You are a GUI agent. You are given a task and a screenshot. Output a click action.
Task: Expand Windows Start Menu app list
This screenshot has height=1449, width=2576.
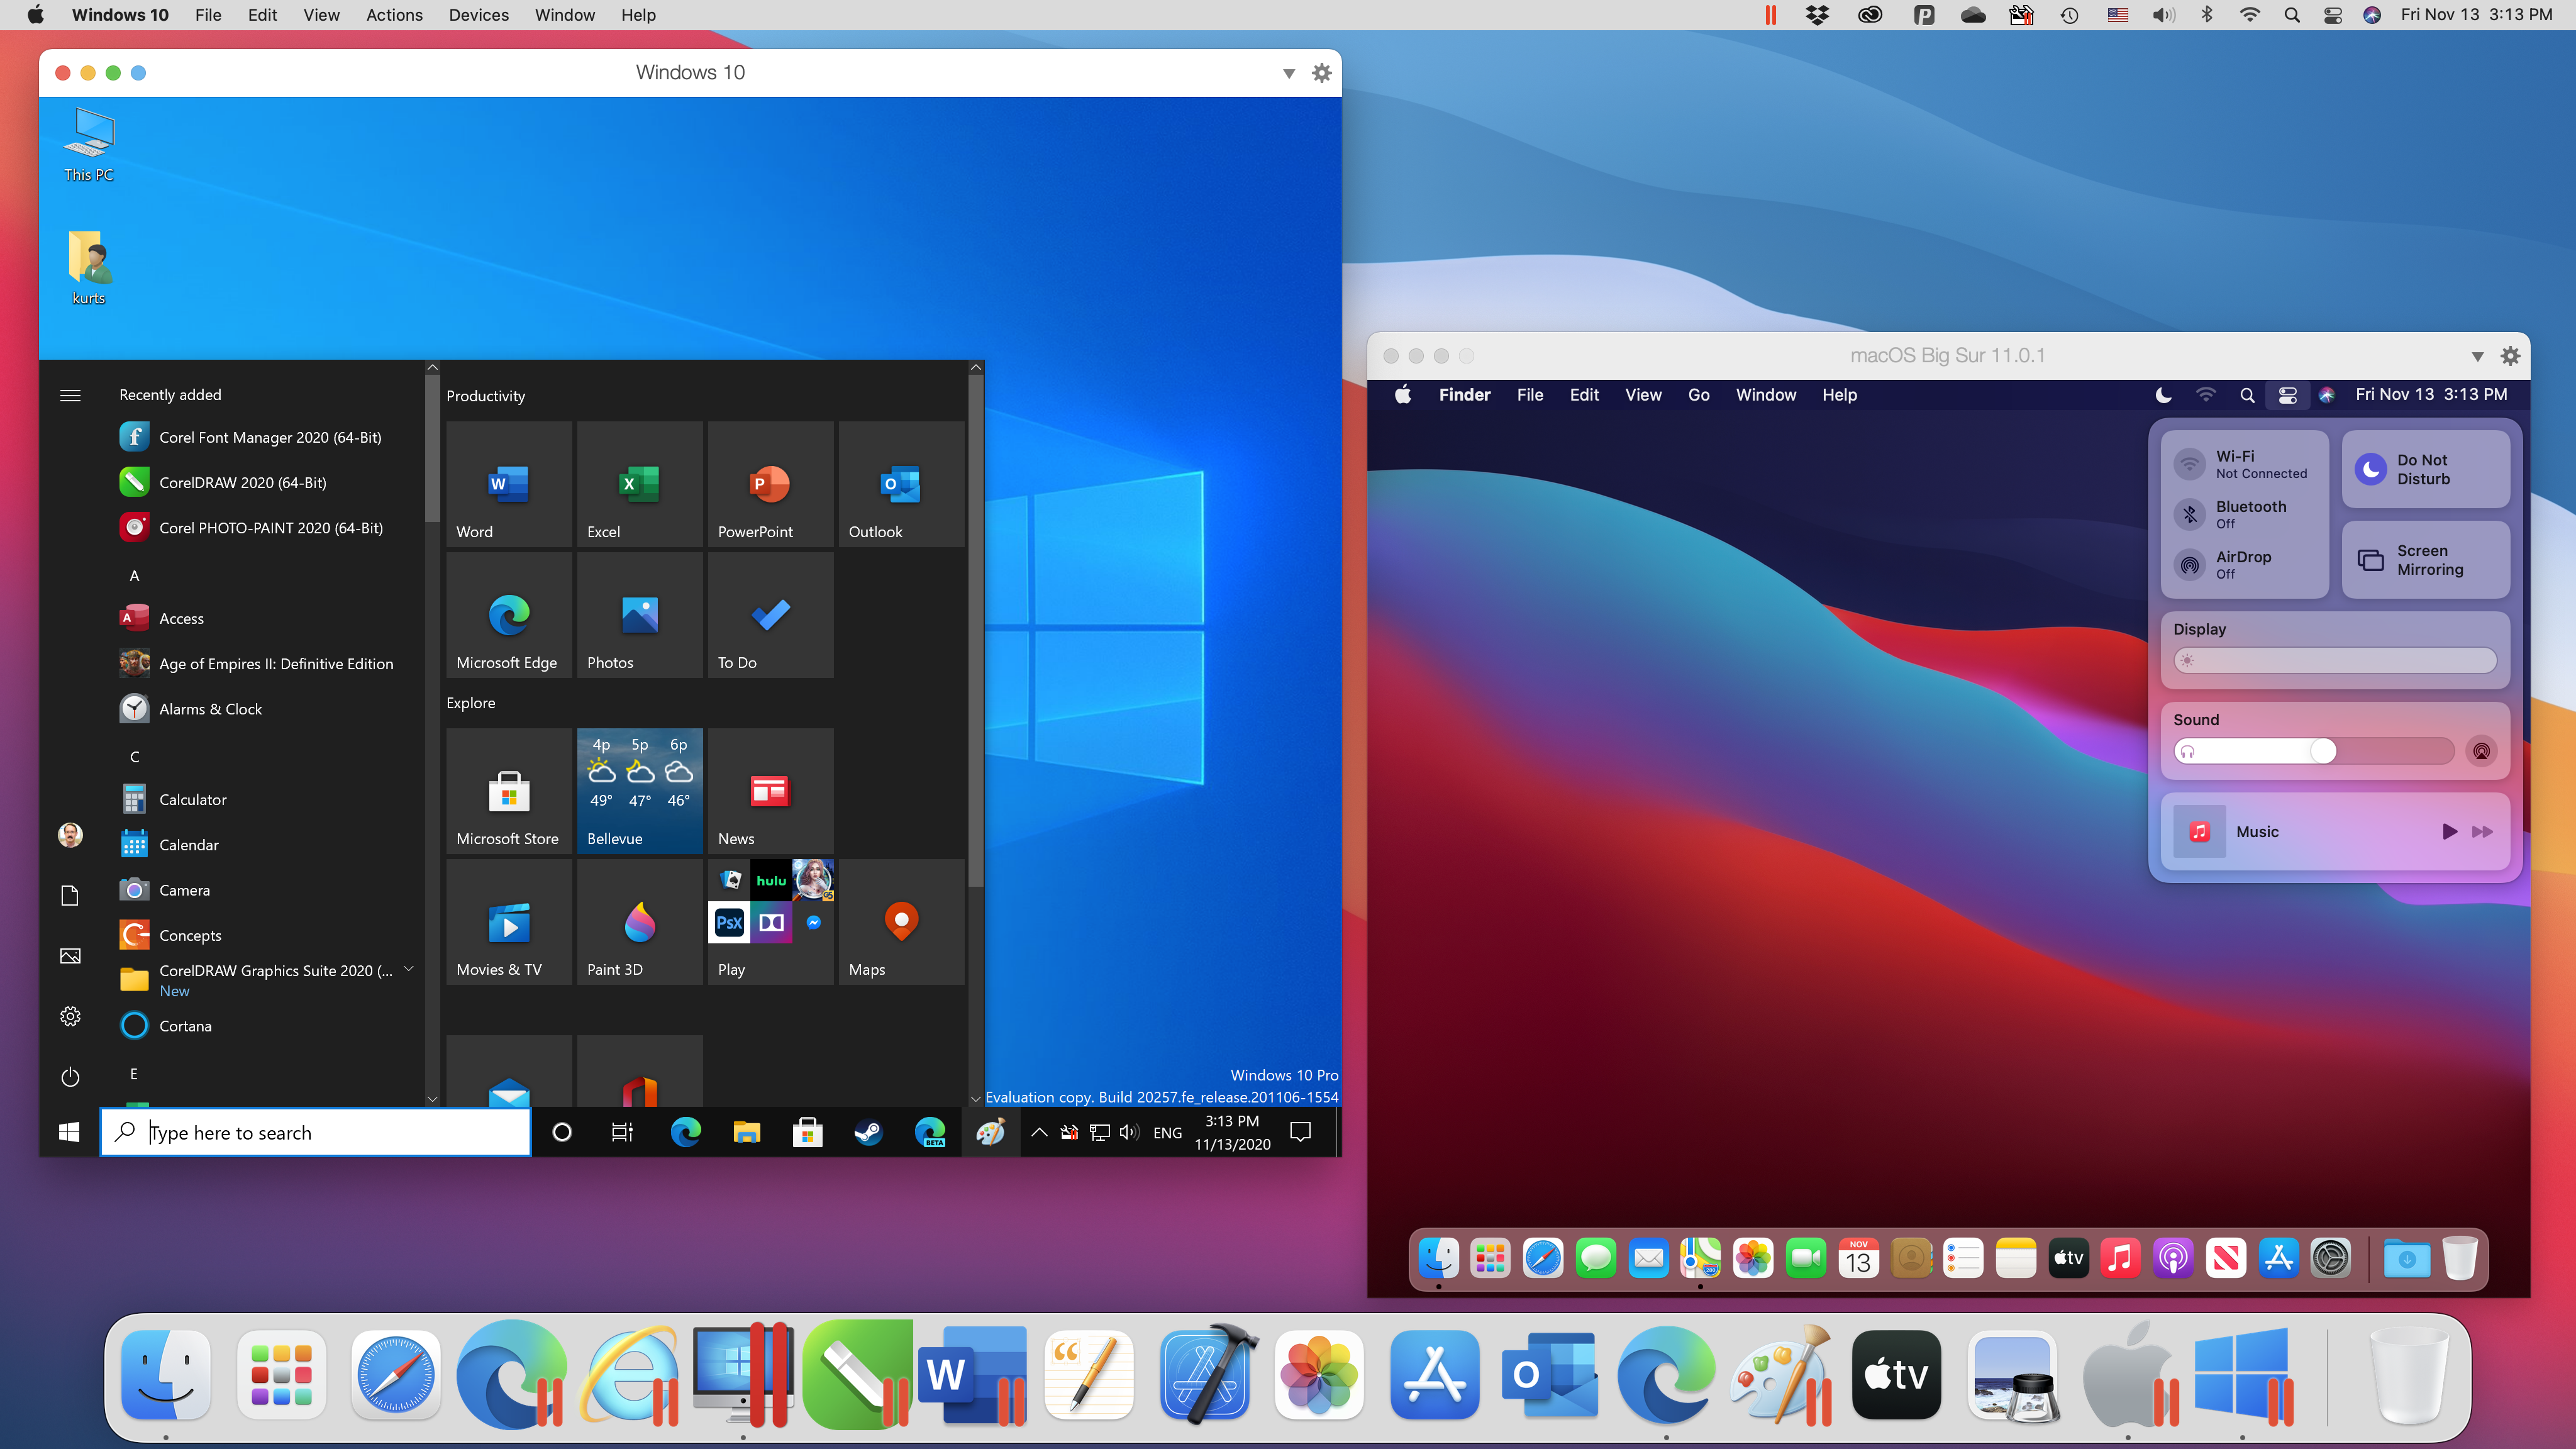click(69, 394)
